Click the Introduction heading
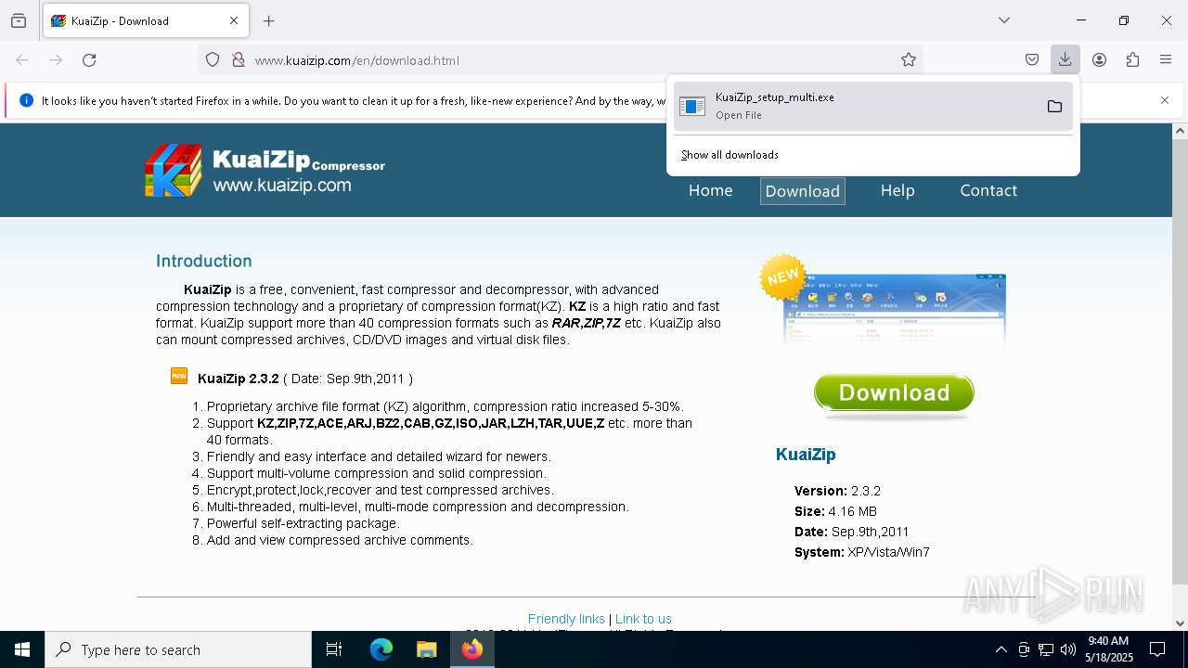The image size is (1188, 668). coord(204,261)
